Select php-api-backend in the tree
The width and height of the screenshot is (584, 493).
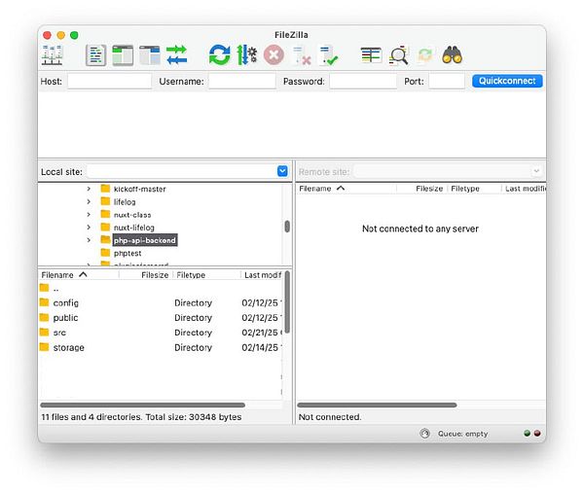(x=144, y=240)
